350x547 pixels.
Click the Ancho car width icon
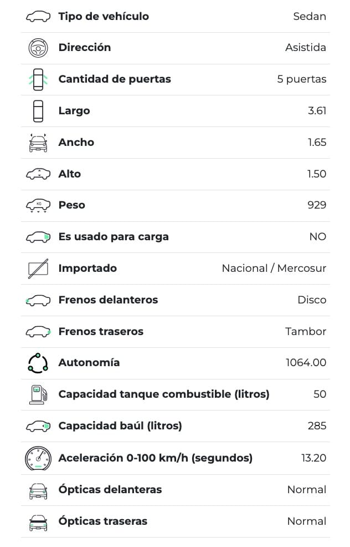point(38,143)
